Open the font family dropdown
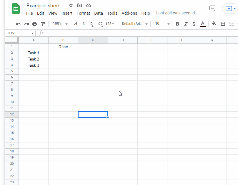Viewport: 238px width, 185px height. coord(134,24)
